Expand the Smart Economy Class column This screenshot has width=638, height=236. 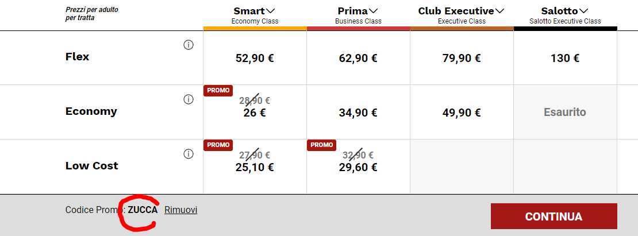tap(271, 11)
